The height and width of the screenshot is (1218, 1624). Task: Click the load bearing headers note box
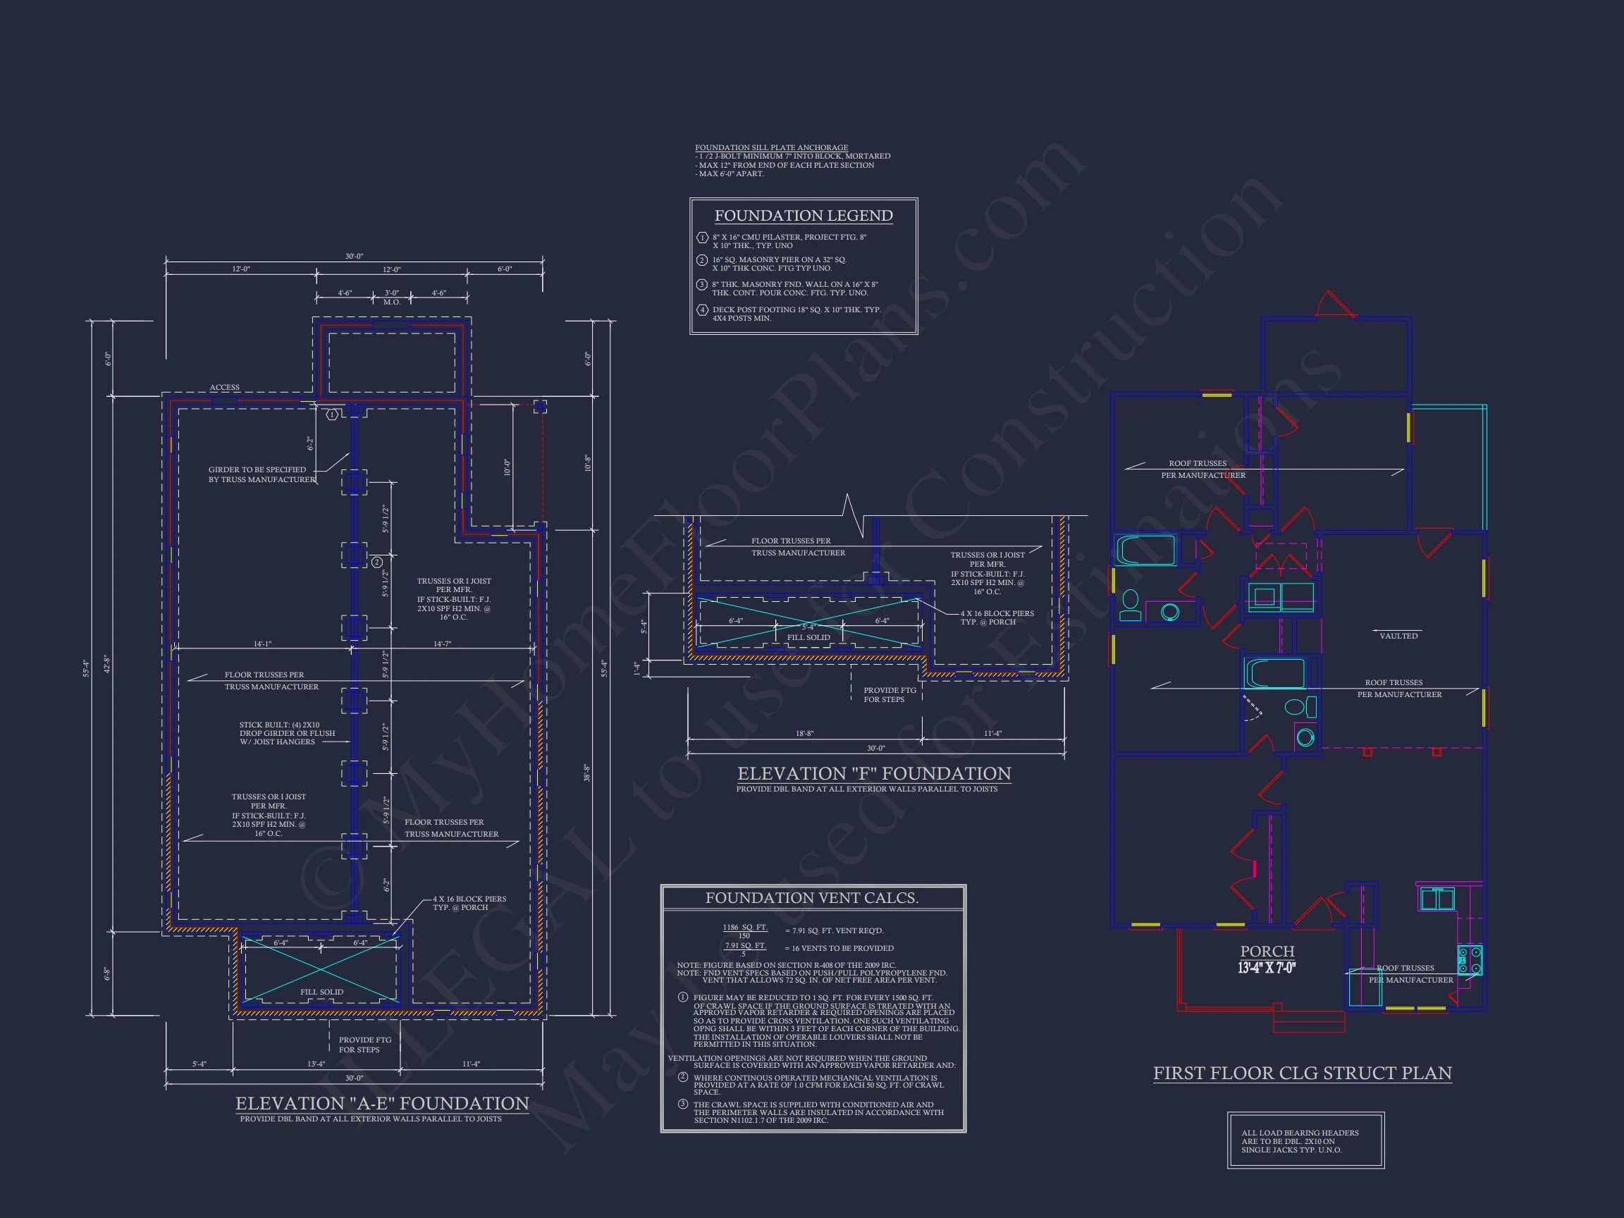point(1305,1141)
